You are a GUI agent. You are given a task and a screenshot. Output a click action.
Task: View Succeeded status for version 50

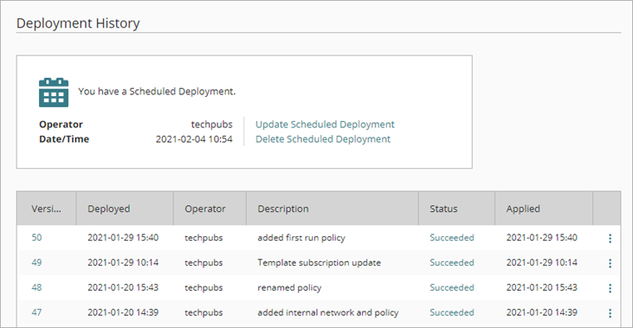(452, 238)
